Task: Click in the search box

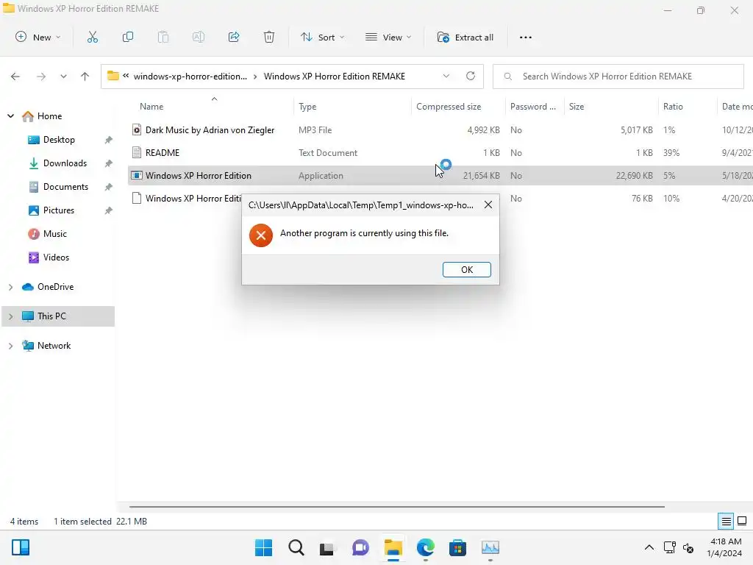Action: 618,77
